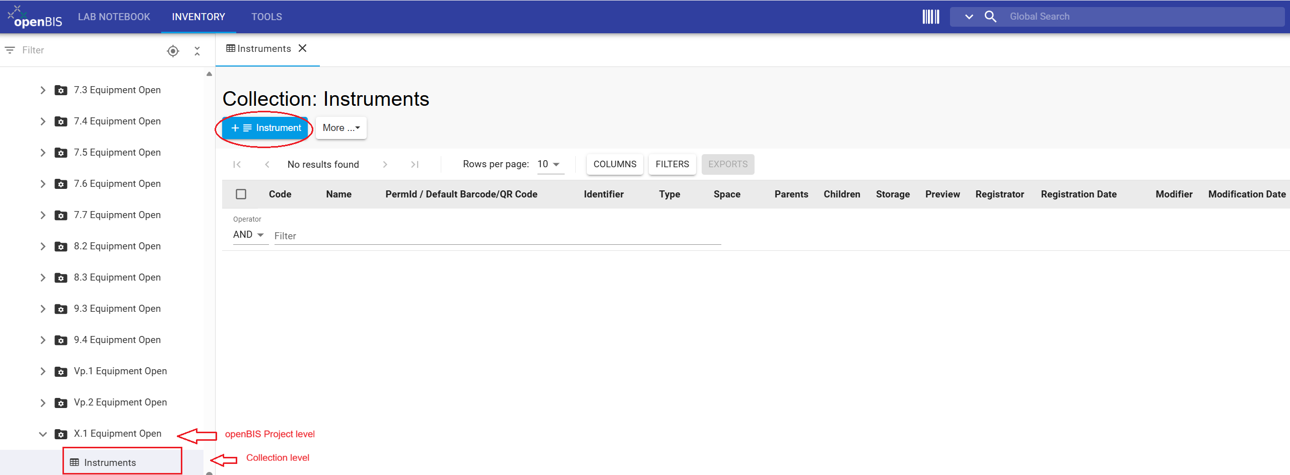Expand Vp.1 Equipment Open node
1290x475 pixels.
[43, 371]
